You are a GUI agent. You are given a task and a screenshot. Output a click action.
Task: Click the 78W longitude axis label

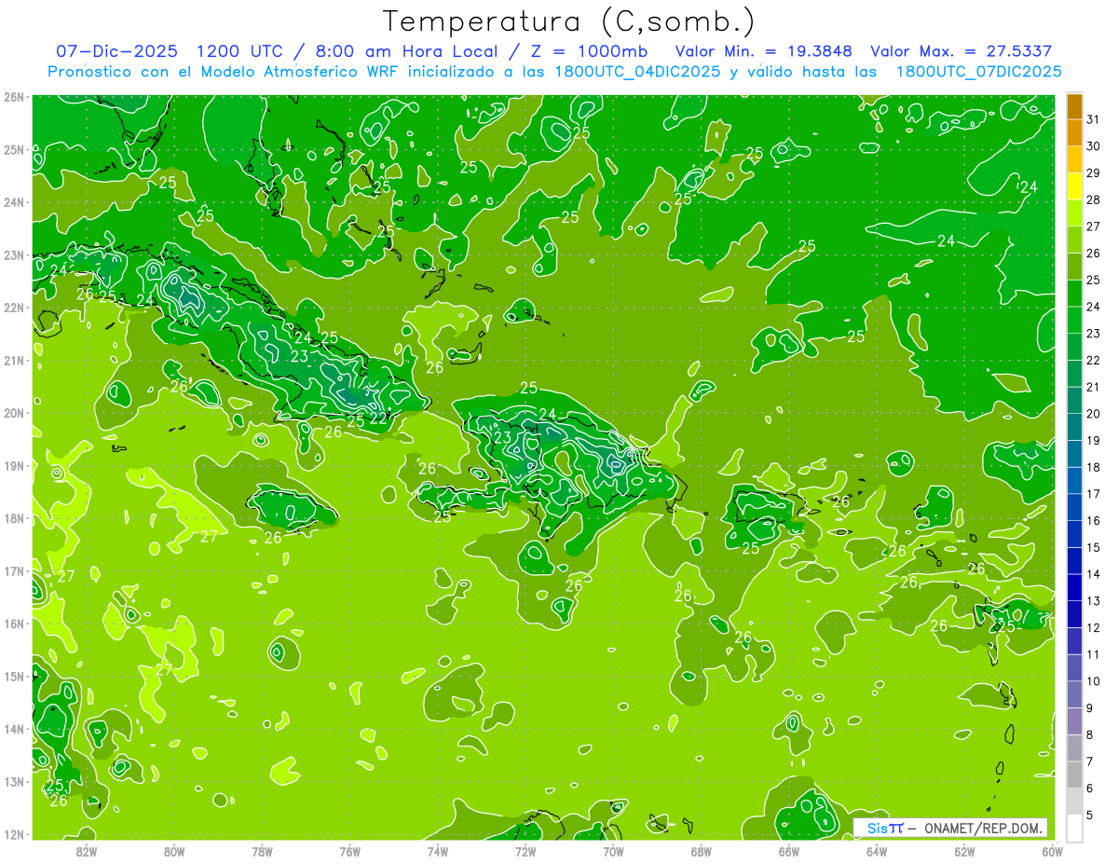(x=262, y=851)
